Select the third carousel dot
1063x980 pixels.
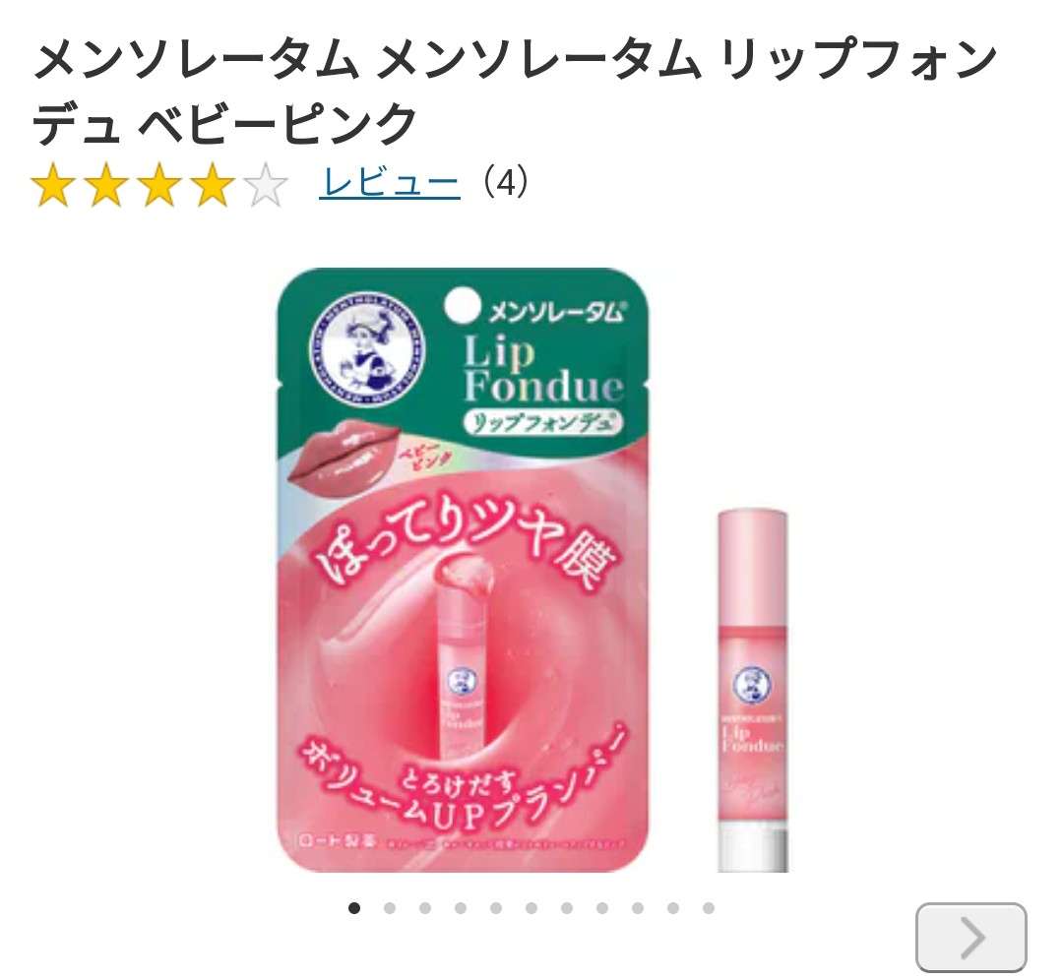click(x=425, y=908)
